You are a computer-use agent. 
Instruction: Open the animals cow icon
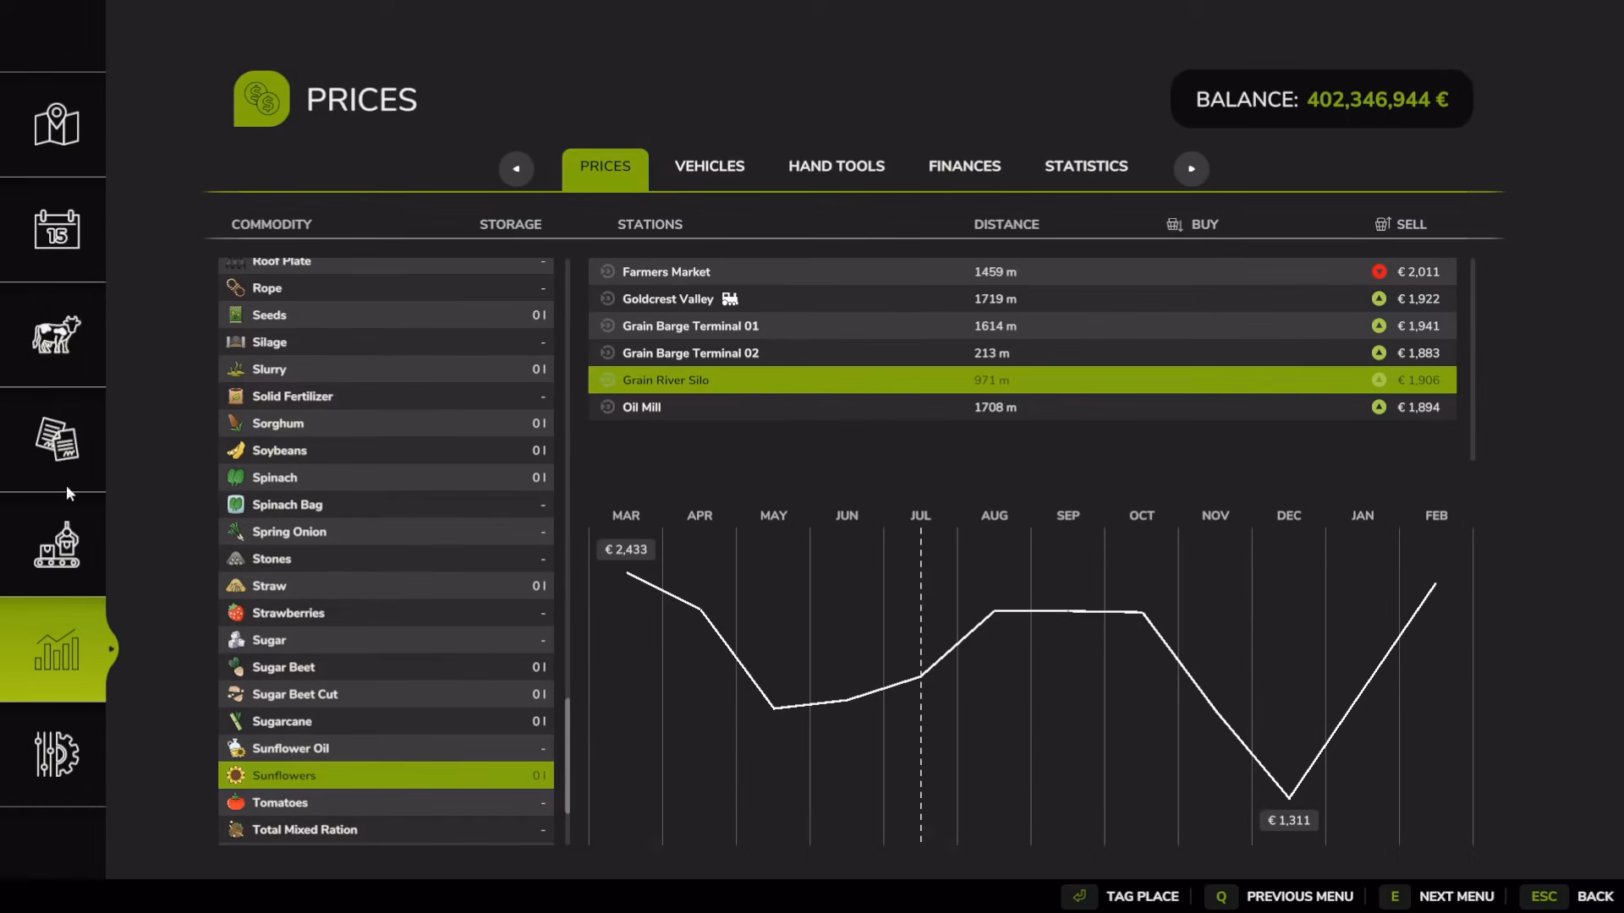57,334
